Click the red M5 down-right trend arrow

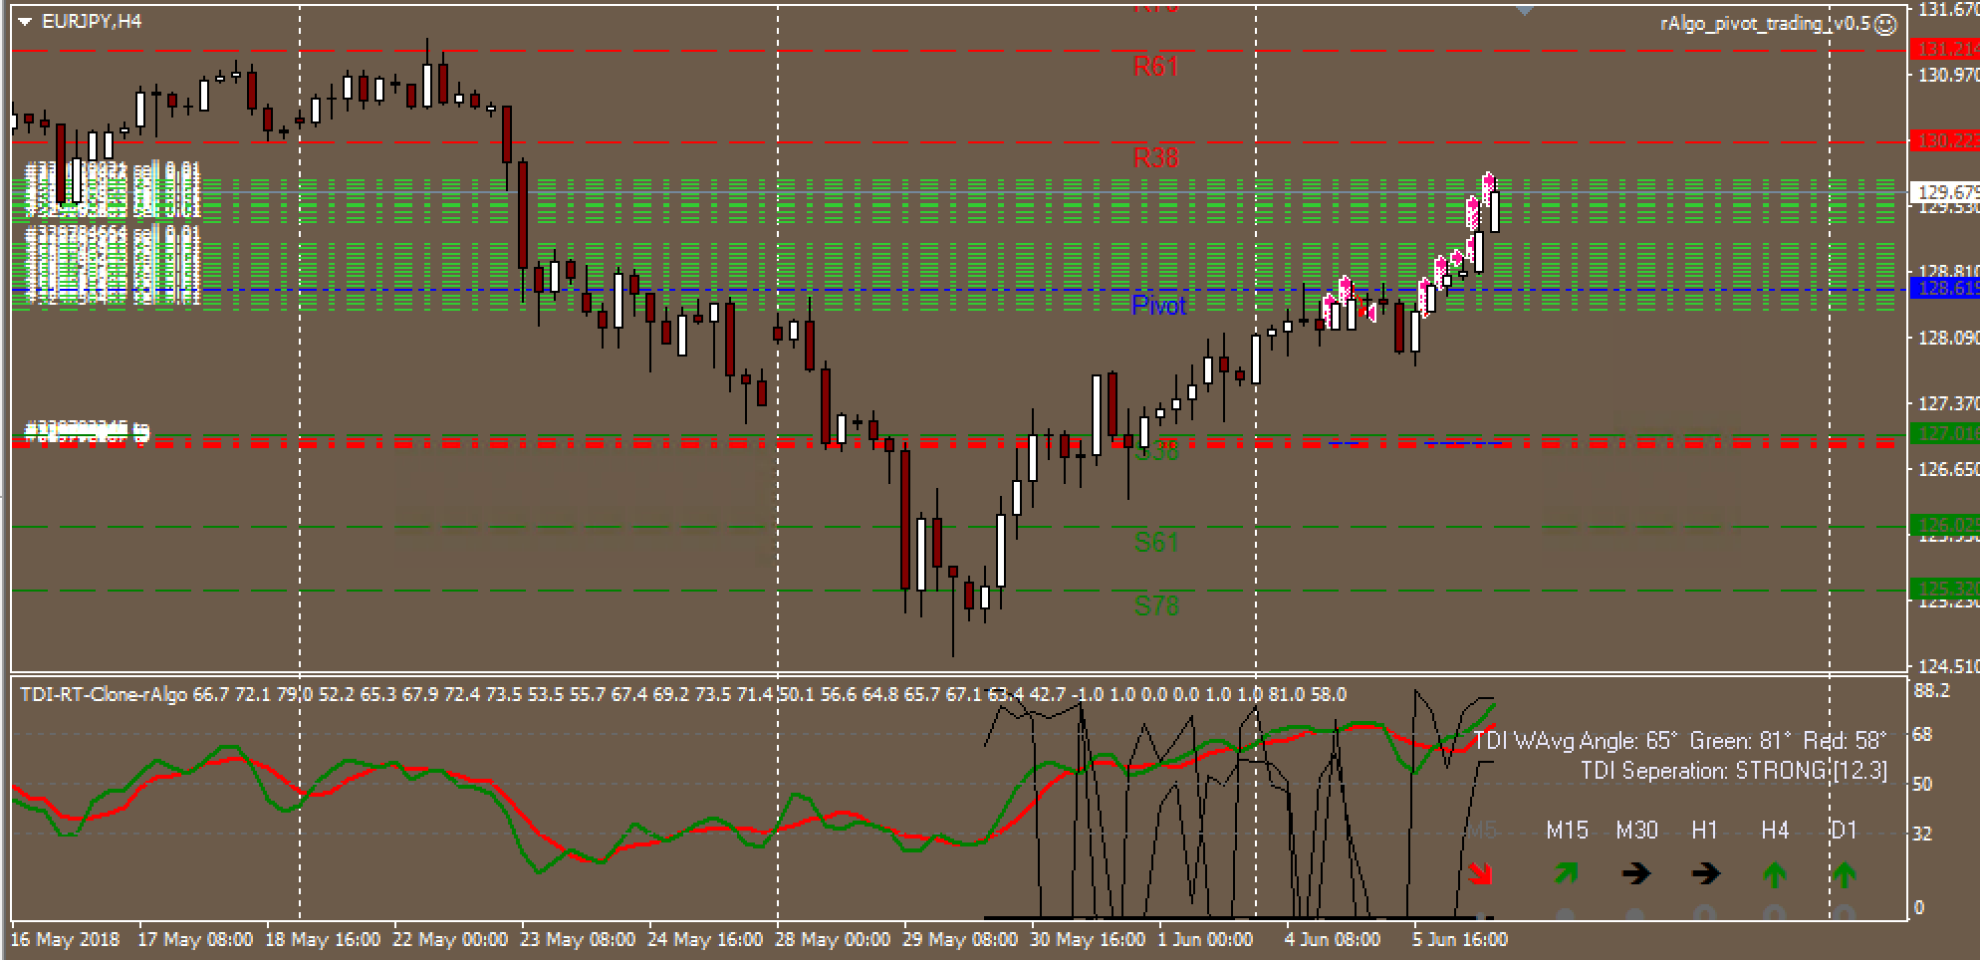pos(1481,874)
